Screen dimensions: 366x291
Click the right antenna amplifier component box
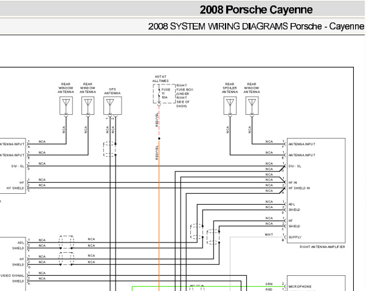[x=316, y=191]
